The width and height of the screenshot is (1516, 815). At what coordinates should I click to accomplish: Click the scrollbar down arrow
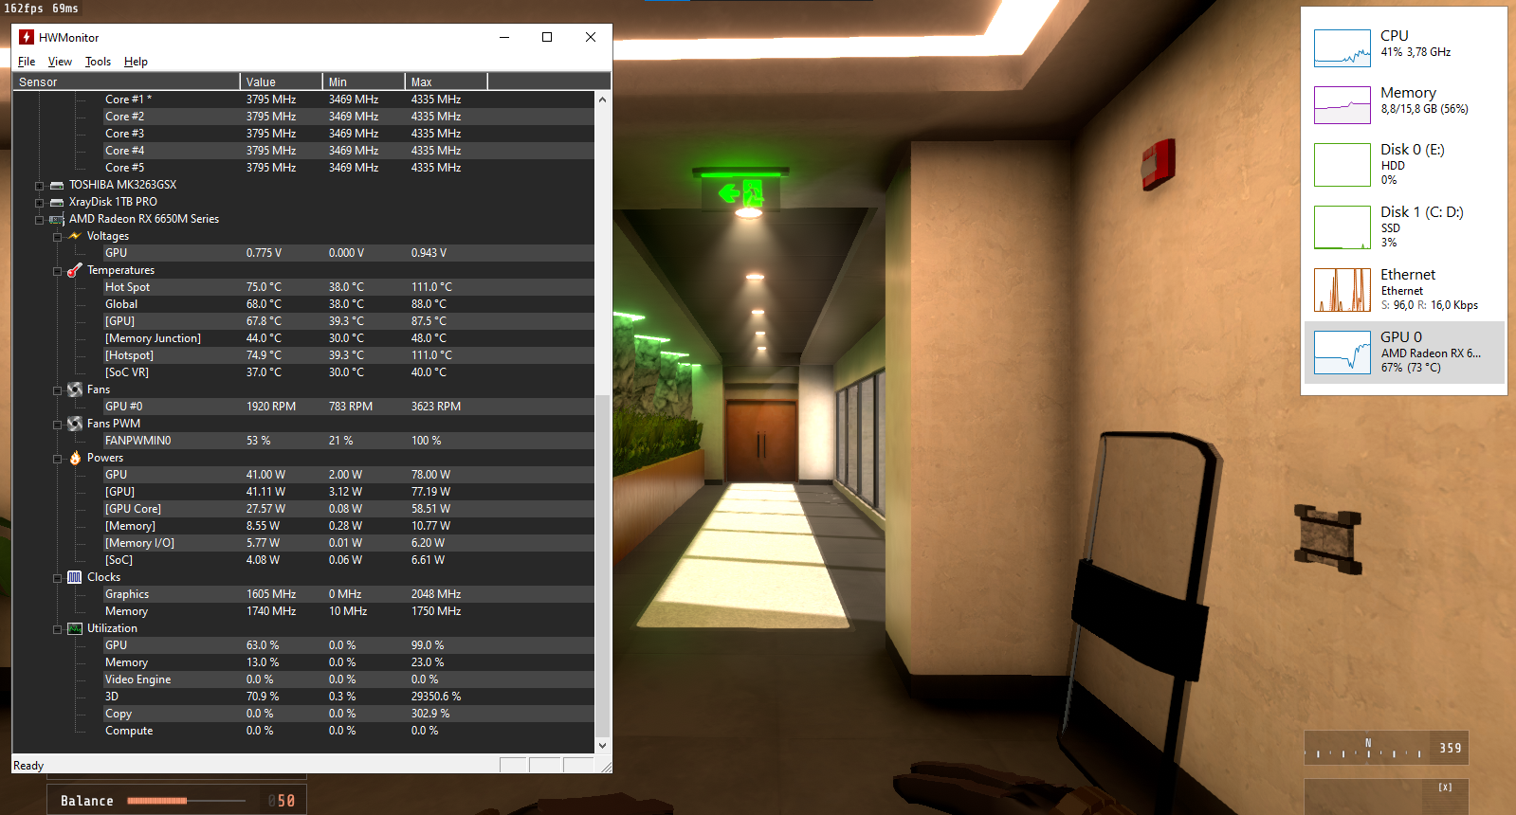click(602, 746)
